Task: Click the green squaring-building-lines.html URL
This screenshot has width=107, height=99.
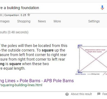Action: pyautogui.click(x=21, y=85)
